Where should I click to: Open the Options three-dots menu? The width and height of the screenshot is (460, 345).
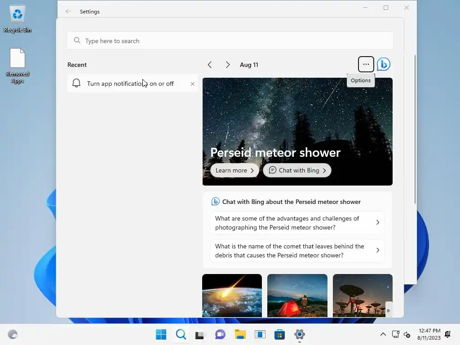click(x=366, y=64)
